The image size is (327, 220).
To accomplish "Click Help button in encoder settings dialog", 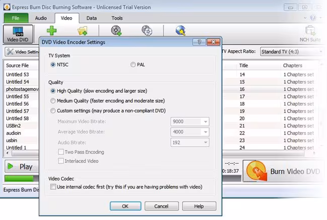I will tap(199, 206).
